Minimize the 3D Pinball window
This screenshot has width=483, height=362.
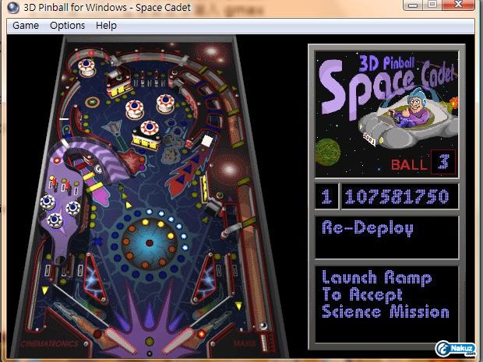point(414,5)
